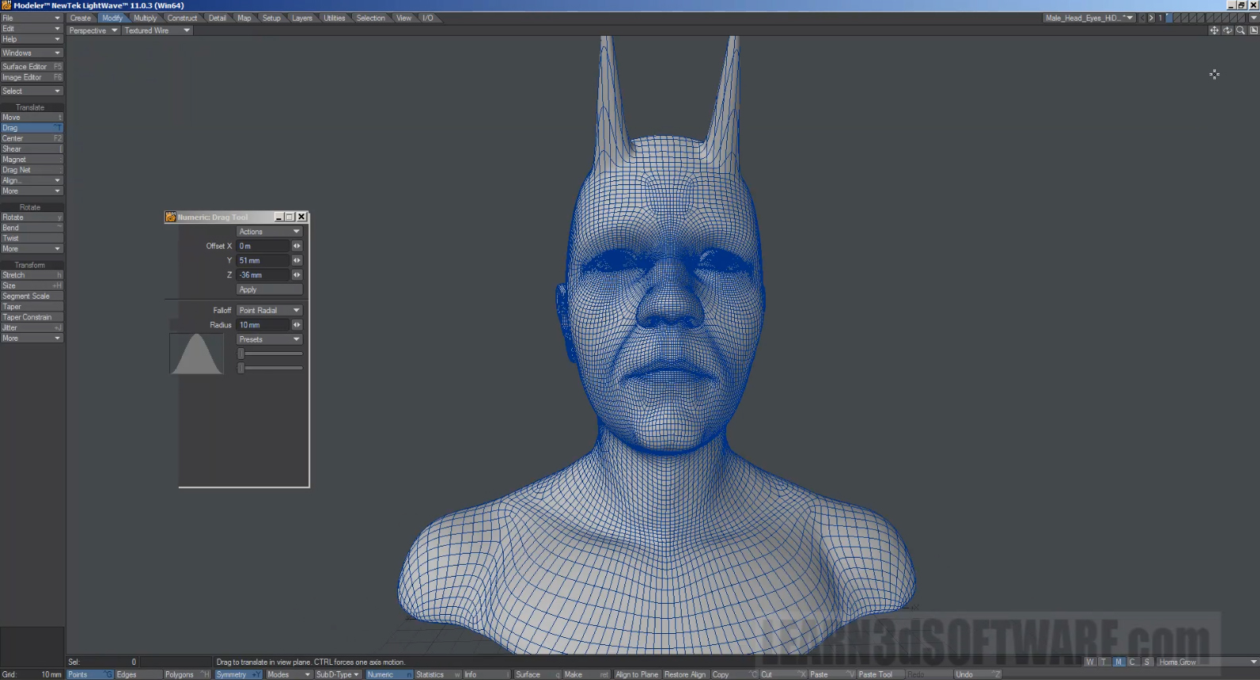Go to the next layer bank arrow

tap(1151, 17)
